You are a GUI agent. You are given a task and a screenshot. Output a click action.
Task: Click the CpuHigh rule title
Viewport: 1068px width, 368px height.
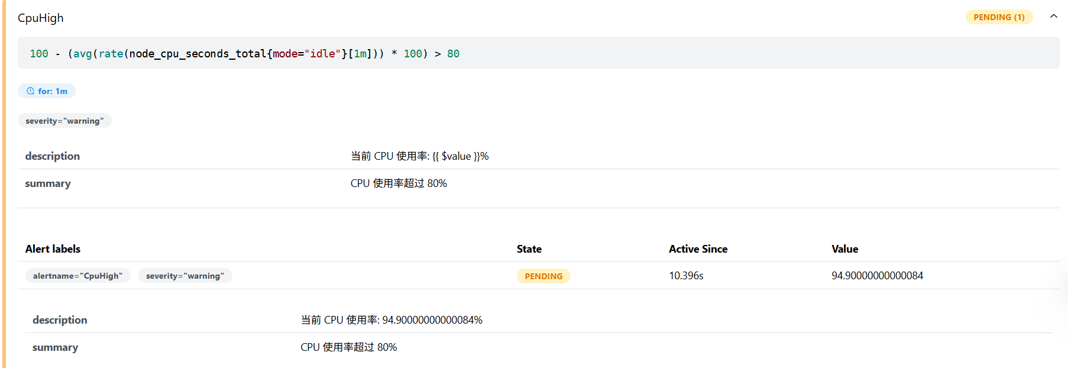coord(41,18)
